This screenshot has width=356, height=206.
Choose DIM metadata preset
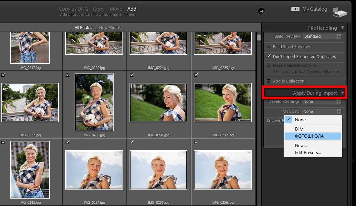pos(313,129)
